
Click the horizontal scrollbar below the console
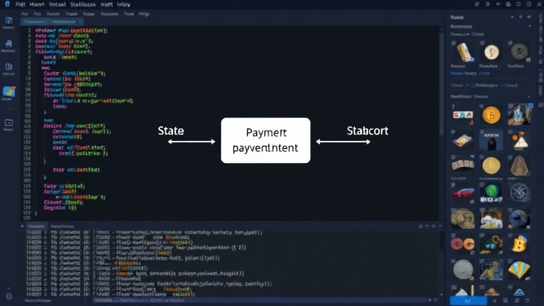click(x=260, y=301)
